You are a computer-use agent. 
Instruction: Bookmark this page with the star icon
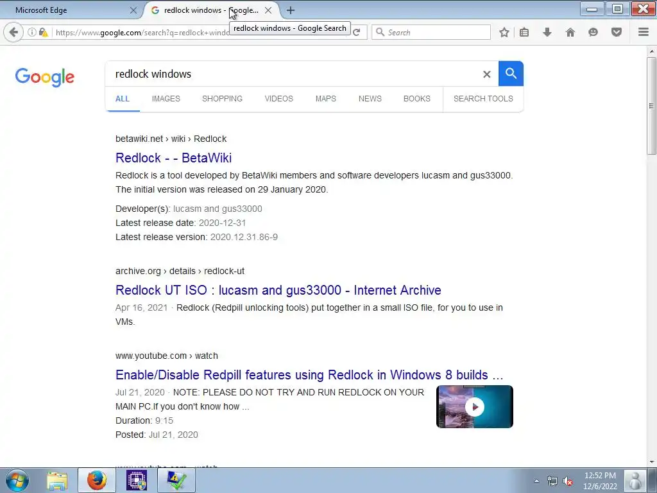click(504, 32)
